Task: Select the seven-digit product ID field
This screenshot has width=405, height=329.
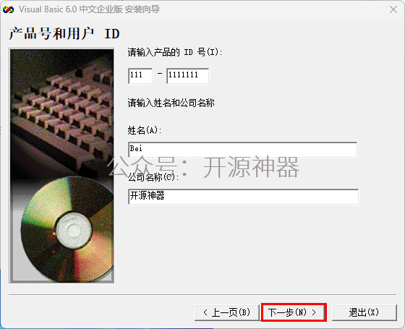Action: tap(188, 76)
